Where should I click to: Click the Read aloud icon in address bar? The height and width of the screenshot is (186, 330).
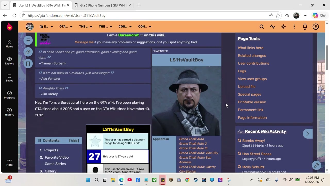(270, 16)
